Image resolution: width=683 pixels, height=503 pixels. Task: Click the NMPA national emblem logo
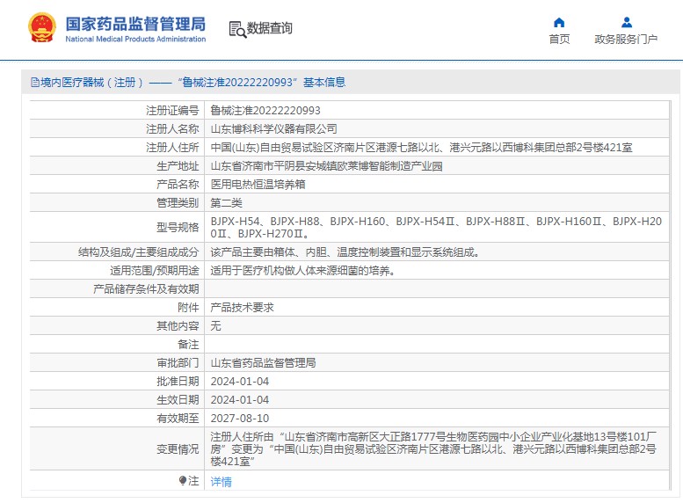coord(42,27)
